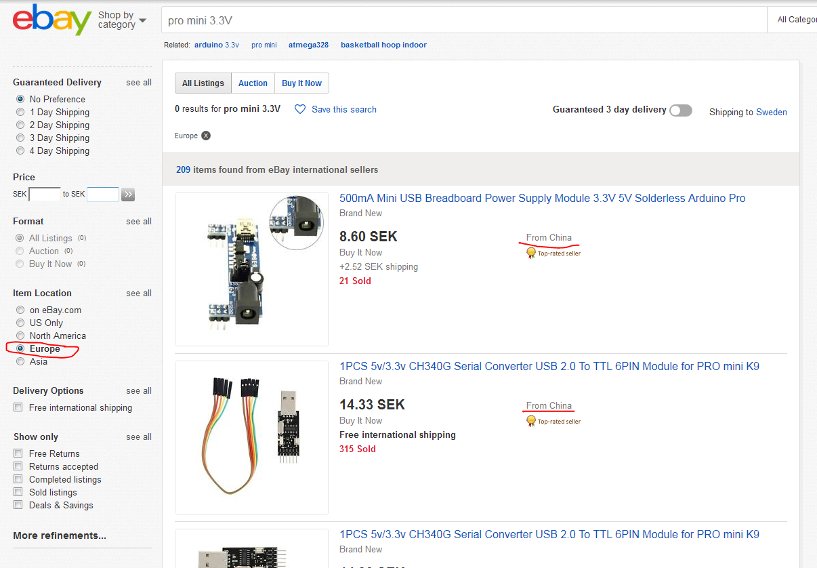The width and height of the screenshot is (817, 568).
Task: Switch to the Auction tab
Action: (253, 83)
